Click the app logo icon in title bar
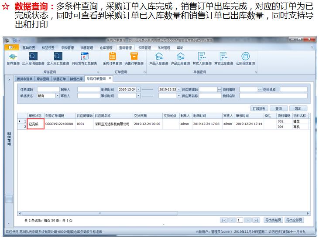The image size is (319, 241). (x=7, y=40)
